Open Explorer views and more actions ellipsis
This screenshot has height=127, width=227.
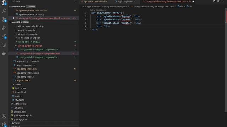(x=75, y=1)
